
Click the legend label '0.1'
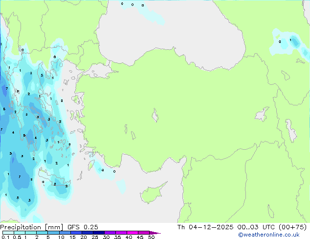[x=5, y=237]
